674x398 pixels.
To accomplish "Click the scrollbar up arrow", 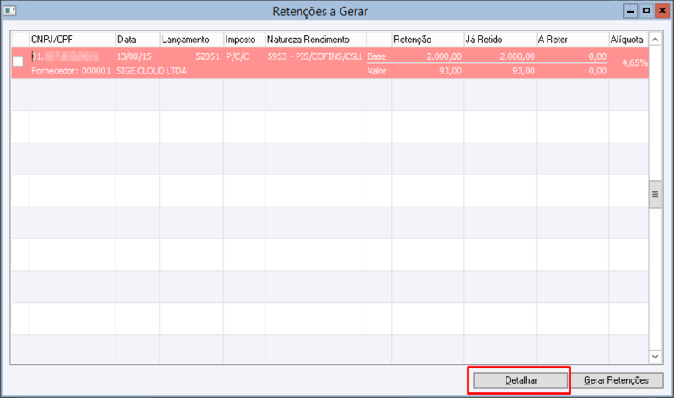I will click(x=655, y=40).
